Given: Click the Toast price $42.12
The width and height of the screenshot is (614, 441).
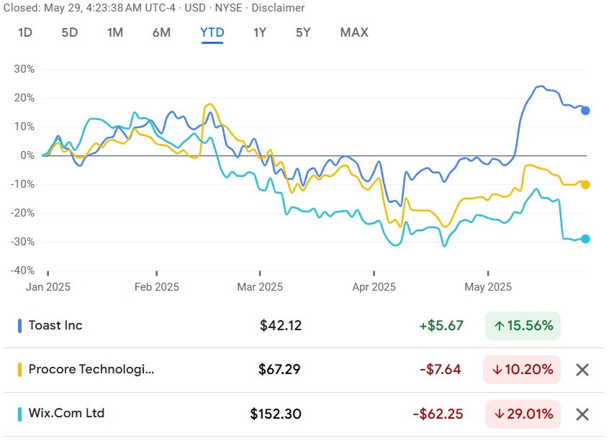Looking at the screenshot, I should 281,326.
